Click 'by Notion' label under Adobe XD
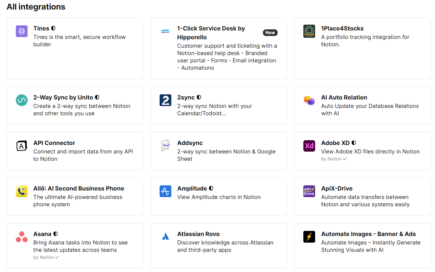The image size is (435, 272). tap(331, 159)
